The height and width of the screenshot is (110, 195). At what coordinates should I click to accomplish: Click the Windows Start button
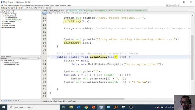click(x=4, y=107)
